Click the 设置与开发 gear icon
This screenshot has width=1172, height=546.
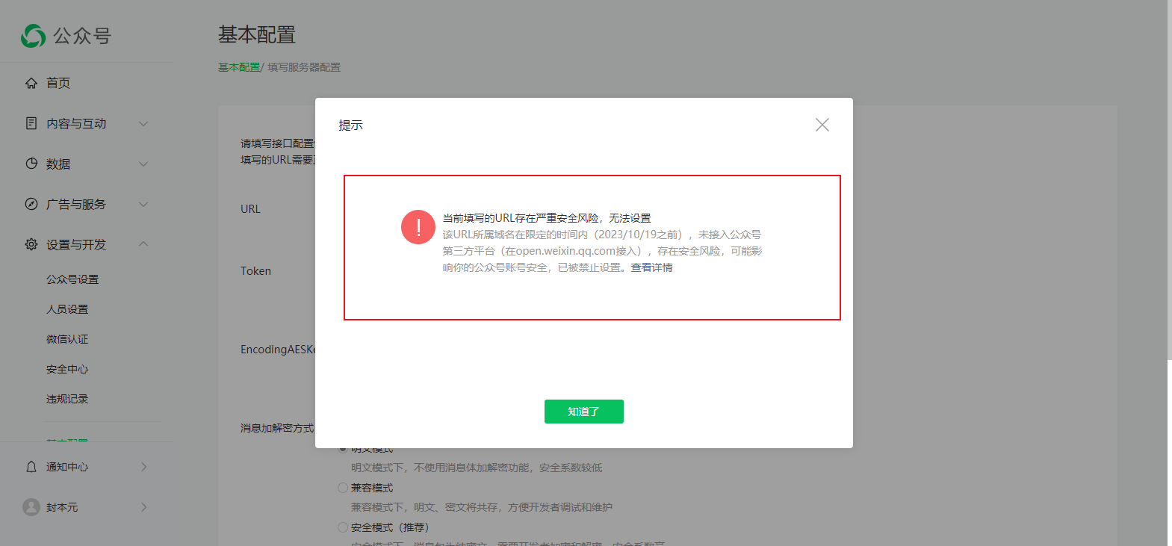(x=31, y=244)
